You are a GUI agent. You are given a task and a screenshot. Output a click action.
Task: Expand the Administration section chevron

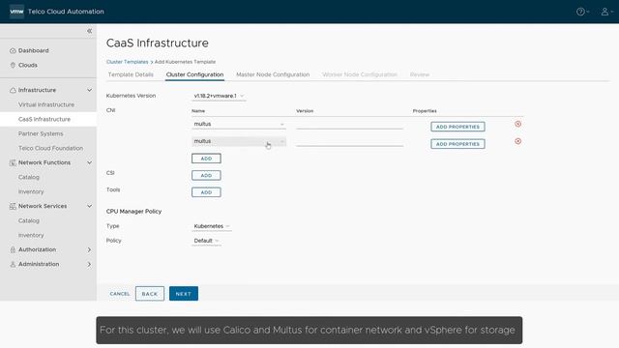pyautogui.click(x=89, y=264)
